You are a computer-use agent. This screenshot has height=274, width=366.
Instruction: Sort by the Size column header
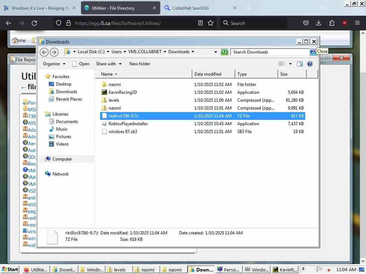coord(292,74)
